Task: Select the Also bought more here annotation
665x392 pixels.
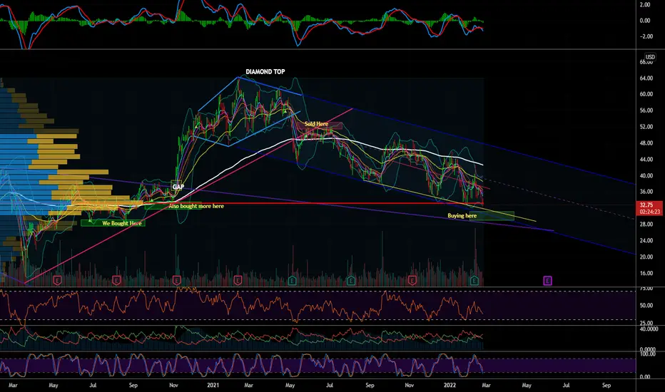Action: (196, 206)
